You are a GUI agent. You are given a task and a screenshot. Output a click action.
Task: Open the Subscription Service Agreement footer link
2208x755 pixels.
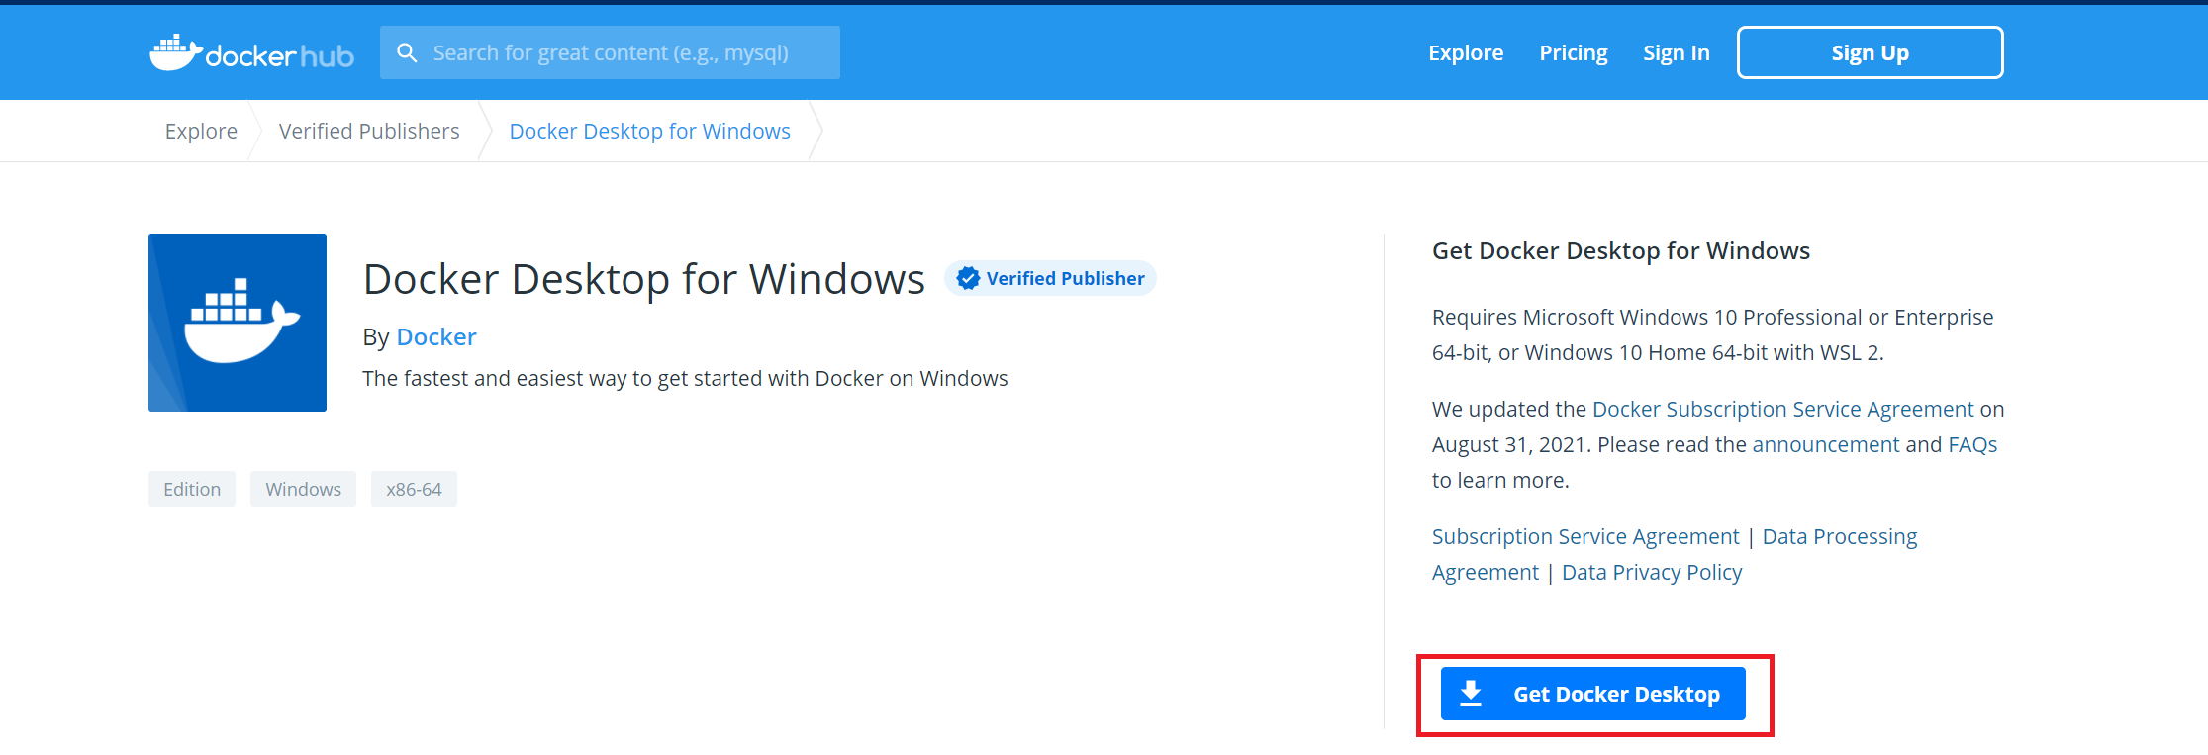1585,537
